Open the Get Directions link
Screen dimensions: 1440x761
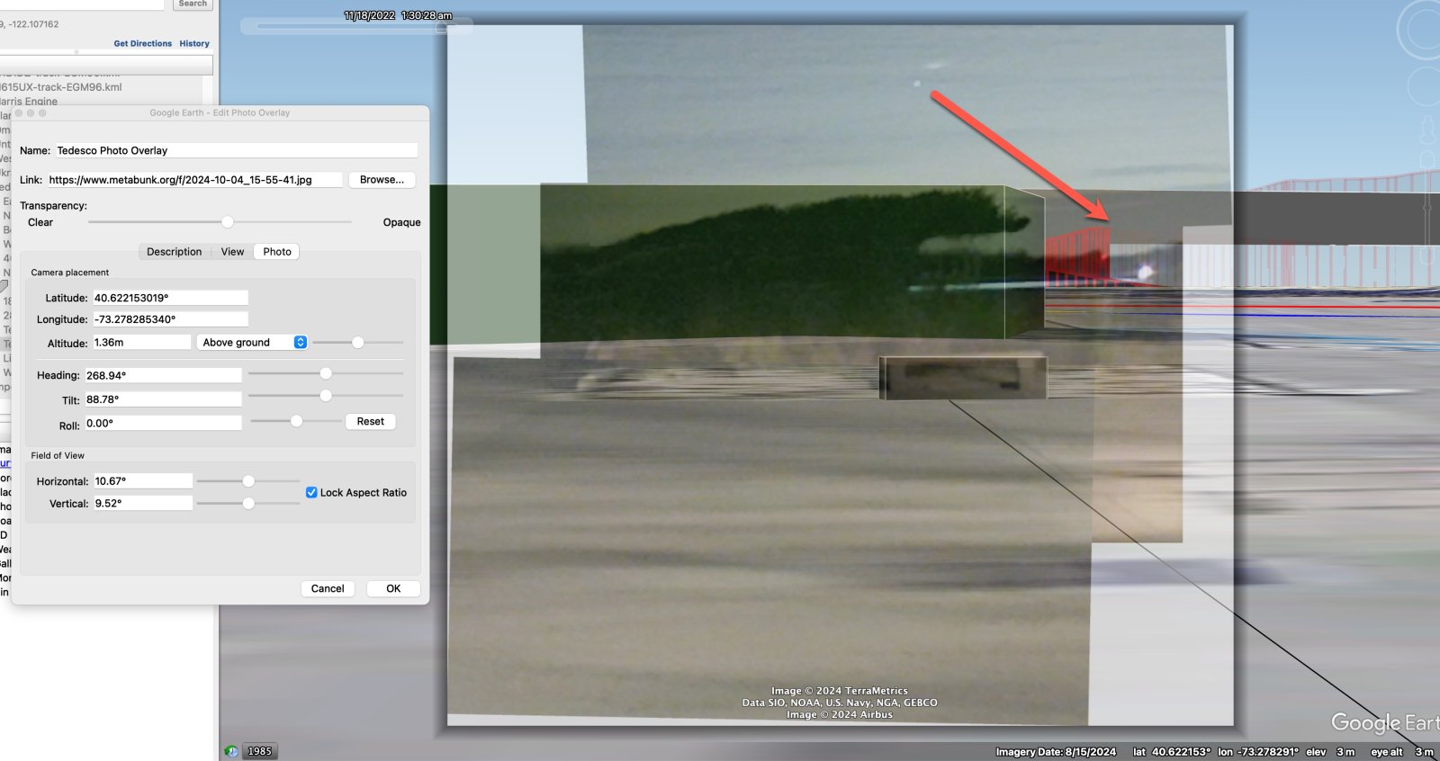142,43
